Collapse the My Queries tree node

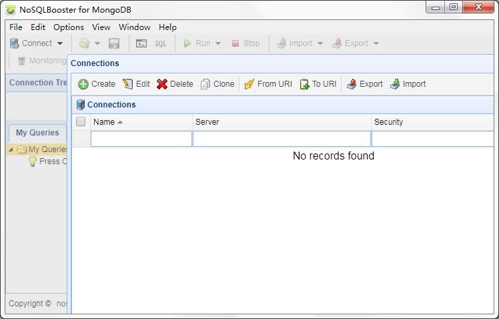point(11,149)
